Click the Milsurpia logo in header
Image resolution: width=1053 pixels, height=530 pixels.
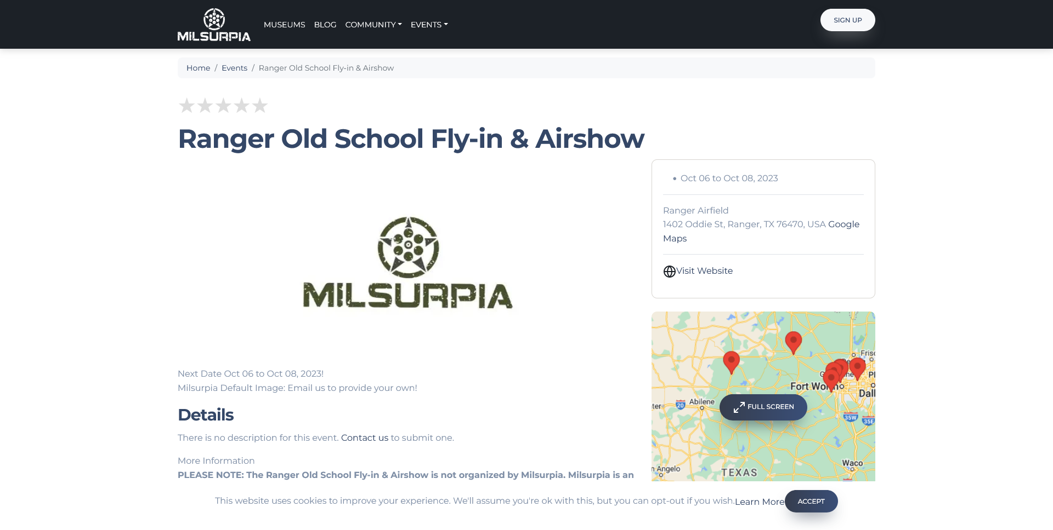[x=214, y=25]
